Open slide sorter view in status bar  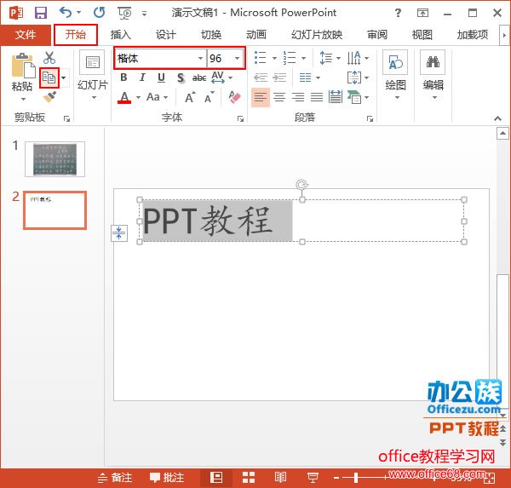pyautogui.click(x=249, y=478)
